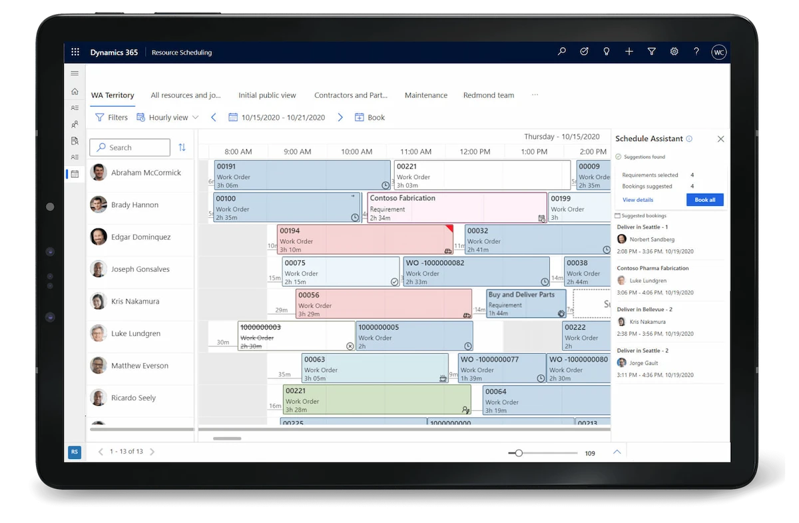Image resolution: width=799 pixels, height=523 pixels.
Task: Switch to All resources and jobs tab
Action: click(x=186, y=95)
